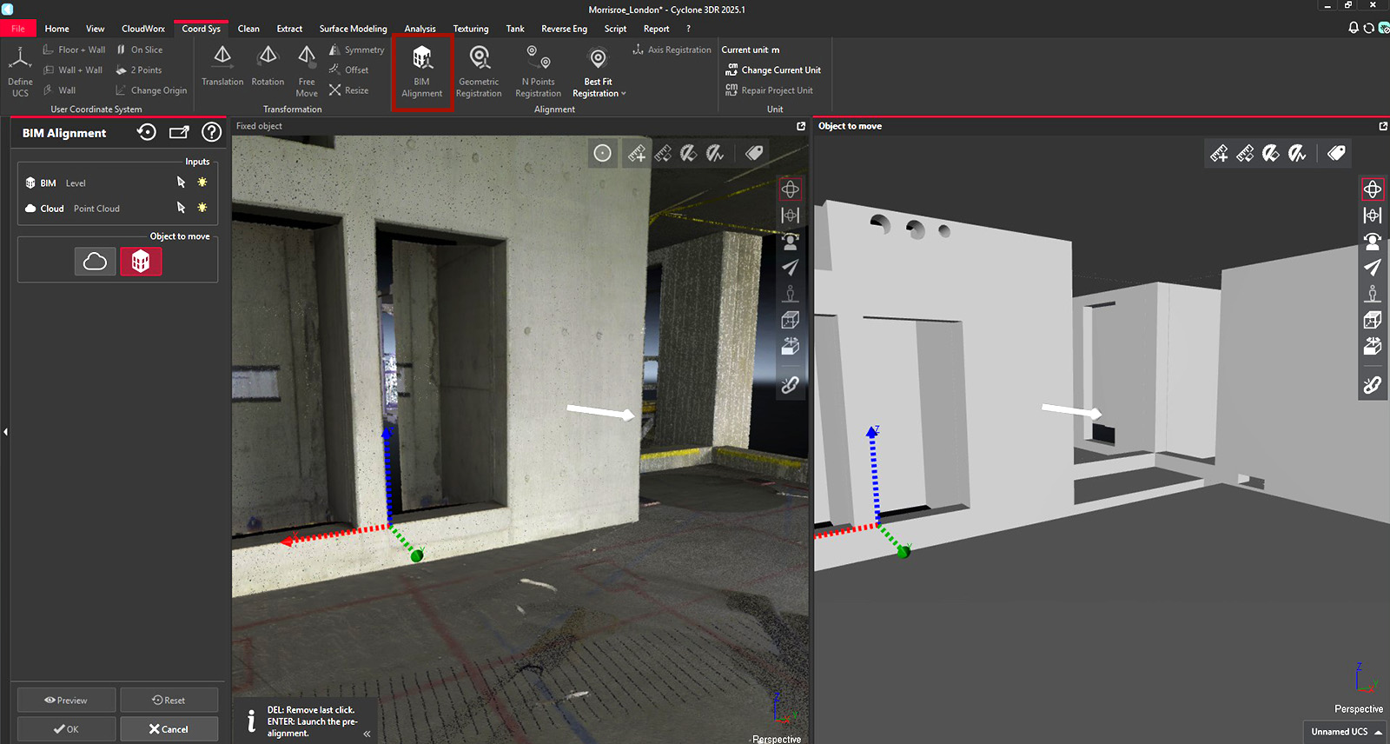Reset BIM Alignment panel with circular arrow icon

[147, 132]
